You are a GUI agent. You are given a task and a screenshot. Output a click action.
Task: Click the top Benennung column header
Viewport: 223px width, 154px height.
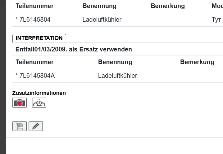(99, 6)
